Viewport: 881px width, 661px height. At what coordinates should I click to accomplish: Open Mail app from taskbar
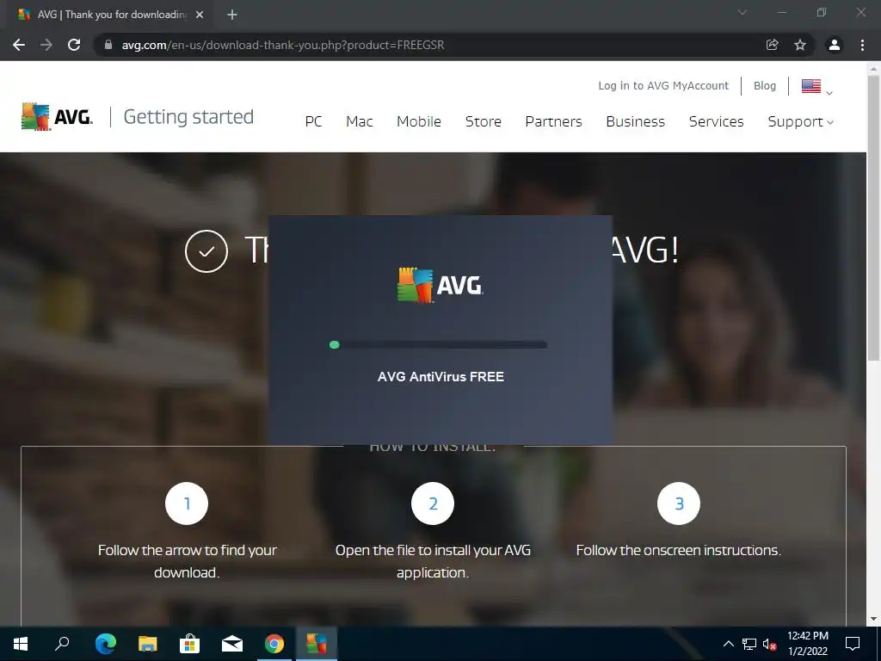[232, 644]
